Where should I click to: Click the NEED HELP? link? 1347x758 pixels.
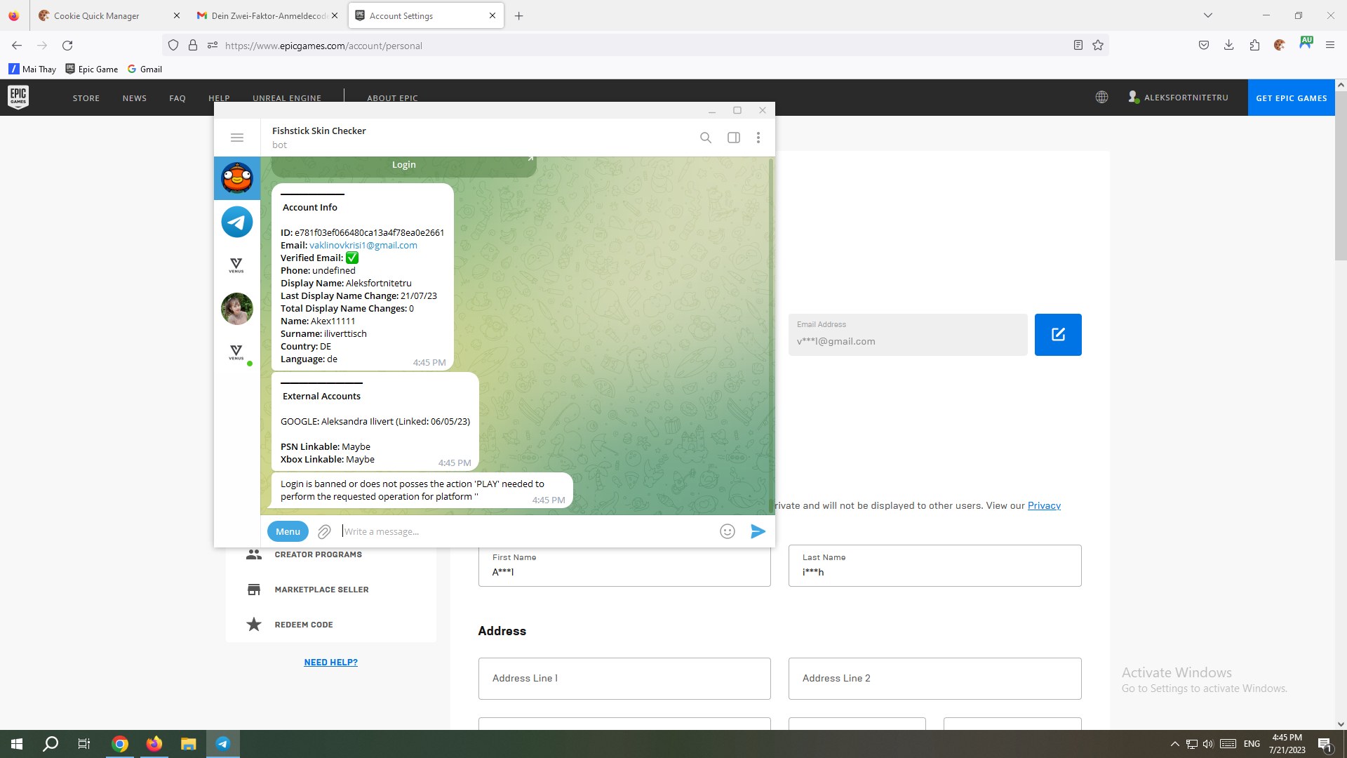pyautogui.click(x=331, y=663)
